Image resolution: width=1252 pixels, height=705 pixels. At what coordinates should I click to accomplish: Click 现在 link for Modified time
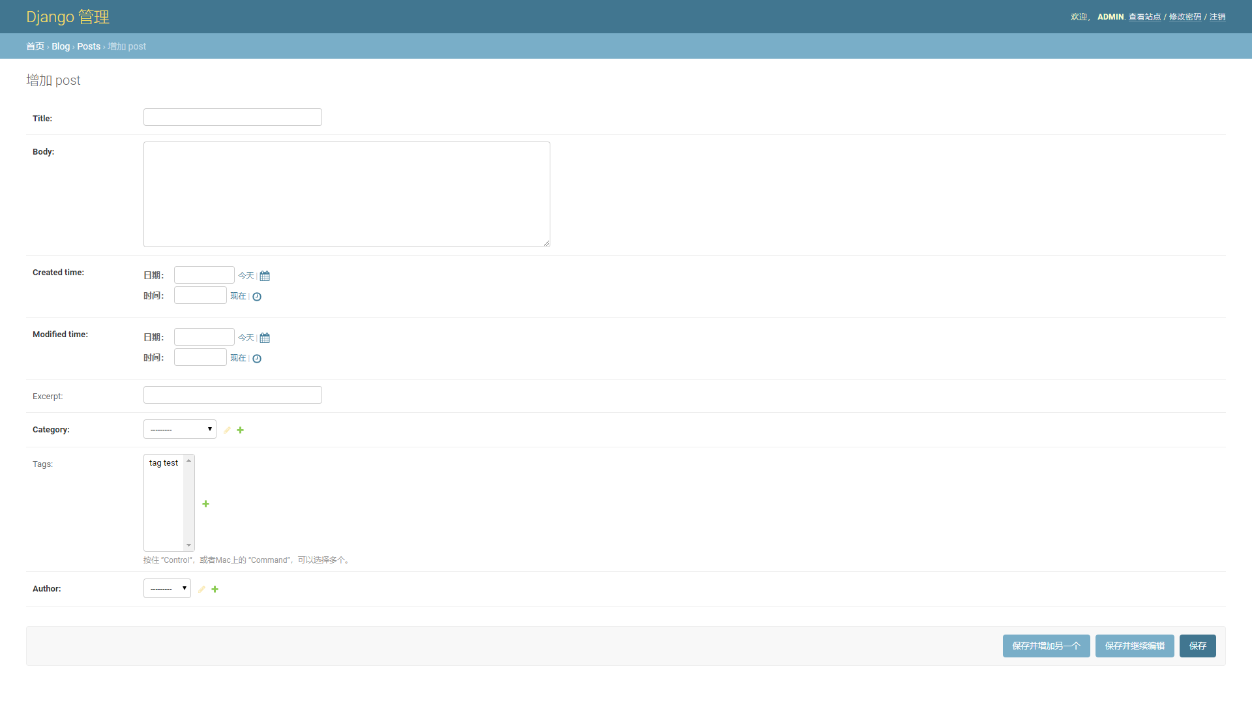point(238,358)
